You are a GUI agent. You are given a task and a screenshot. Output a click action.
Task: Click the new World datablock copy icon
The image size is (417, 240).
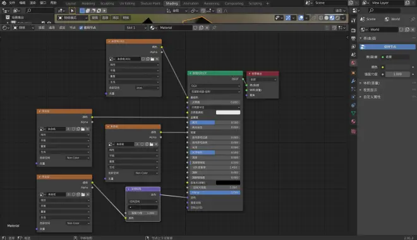point(407,30)
